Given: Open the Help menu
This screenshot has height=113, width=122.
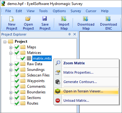Looking at the screenshot, I should click(x=104, y=11).
